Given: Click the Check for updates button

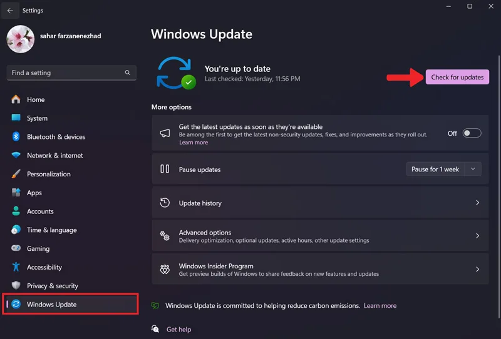Looking at the screenshot, I should click(x=457, y=78).
